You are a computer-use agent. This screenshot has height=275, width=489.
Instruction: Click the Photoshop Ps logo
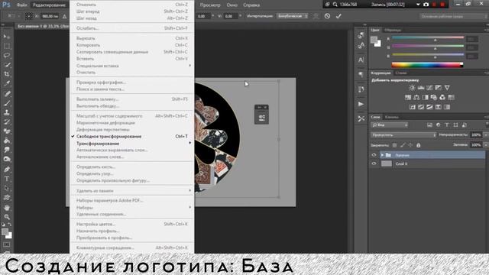(x=6, y=5)
